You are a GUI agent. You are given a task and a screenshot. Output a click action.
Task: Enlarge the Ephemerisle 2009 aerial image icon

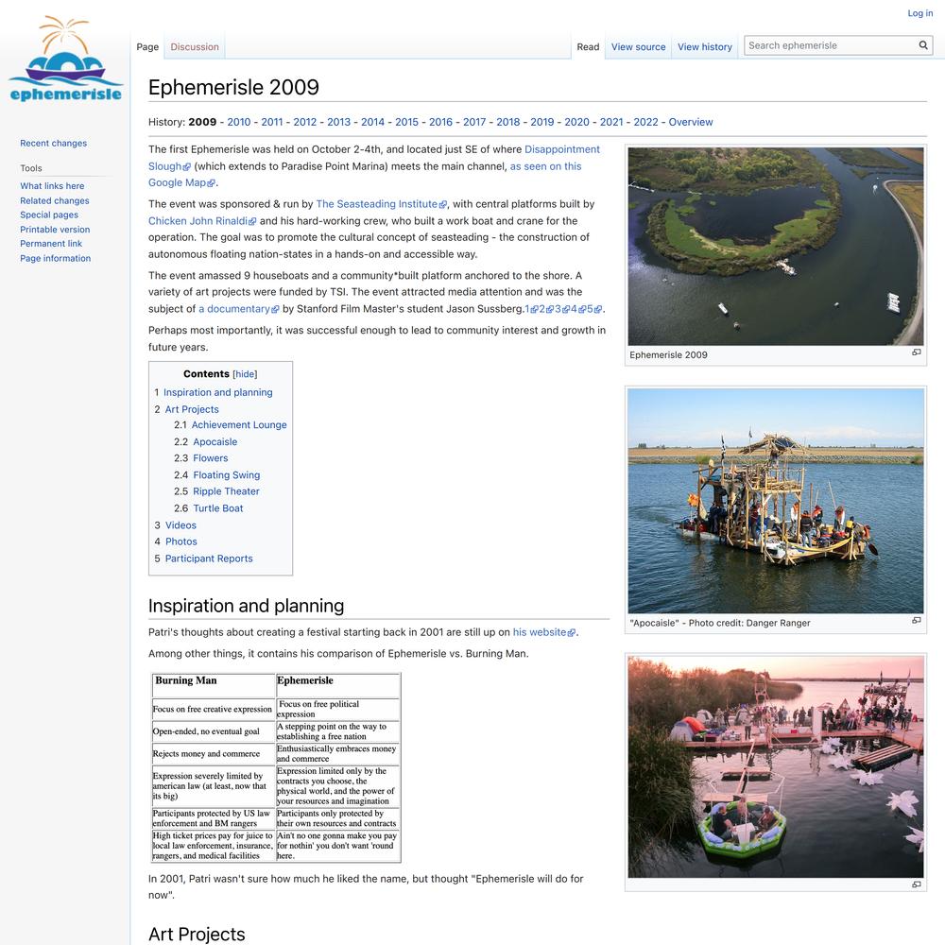pos(916,352)
